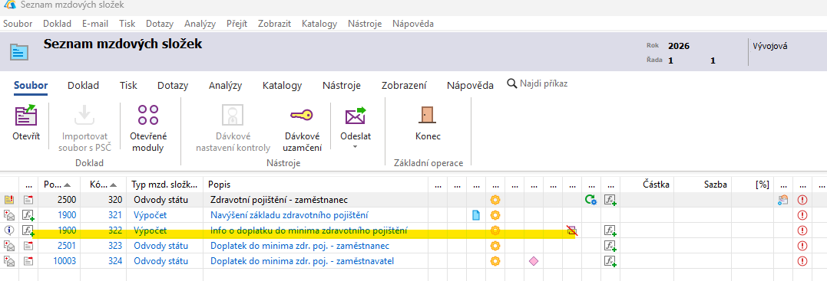Screen dimensions: 827x281
Task: Open the Otevřené moduly four-circles icon
Action: [147, 115]
